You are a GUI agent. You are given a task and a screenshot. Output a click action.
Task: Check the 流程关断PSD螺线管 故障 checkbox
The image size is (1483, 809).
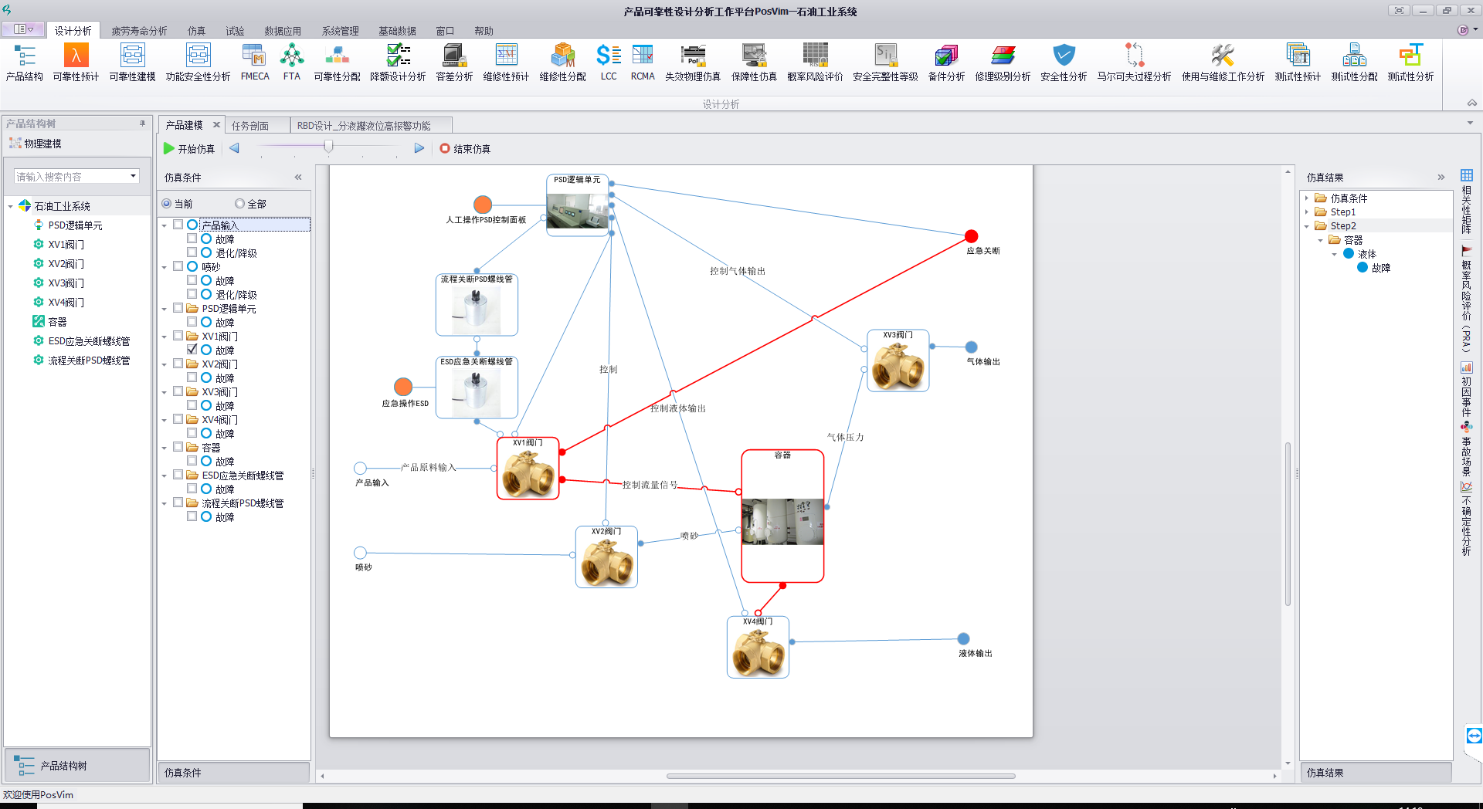tap(192, 516)
